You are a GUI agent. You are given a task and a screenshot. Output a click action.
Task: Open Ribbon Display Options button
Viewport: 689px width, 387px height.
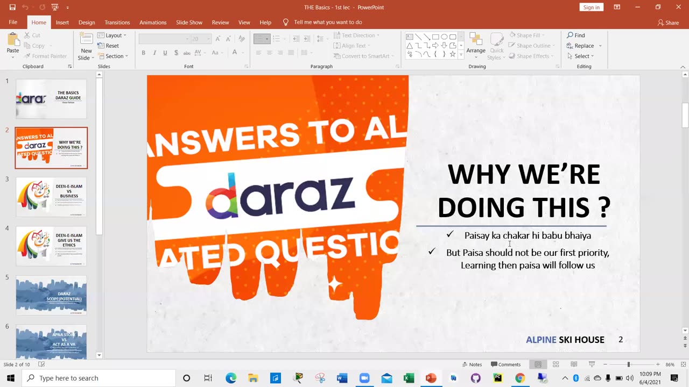[x=617, y=8]
